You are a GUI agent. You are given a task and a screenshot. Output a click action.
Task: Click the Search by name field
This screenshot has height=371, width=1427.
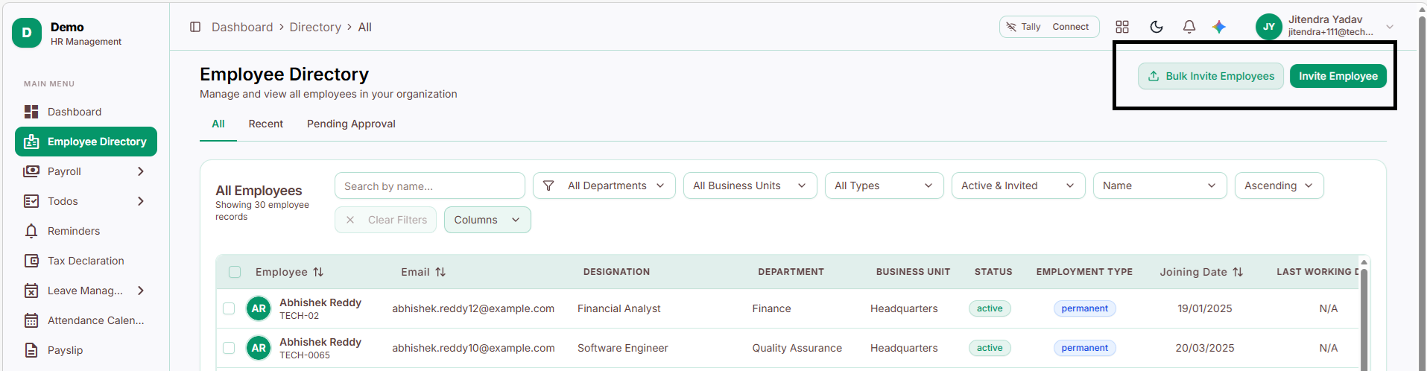[430, 185]
